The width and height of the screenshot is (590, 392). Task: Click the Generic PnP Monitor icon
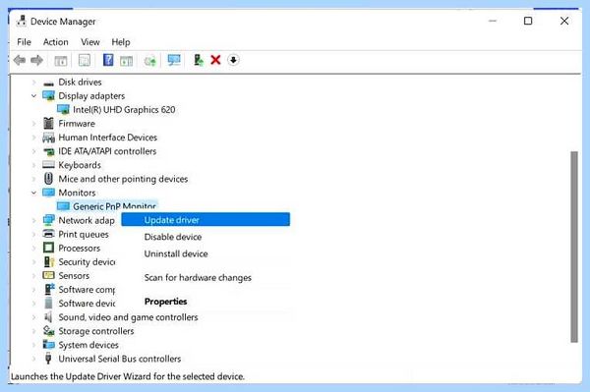[63, 206]
